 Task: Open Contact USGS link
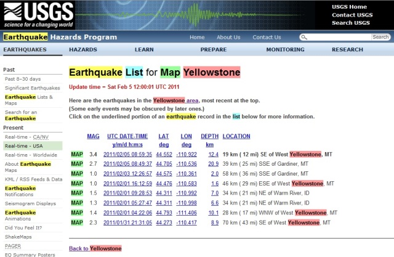(352, 15)
